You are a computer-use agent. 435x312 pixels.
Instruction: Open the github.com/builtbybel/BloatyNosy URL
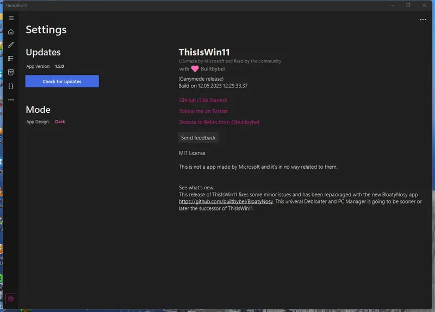(226, 201)
